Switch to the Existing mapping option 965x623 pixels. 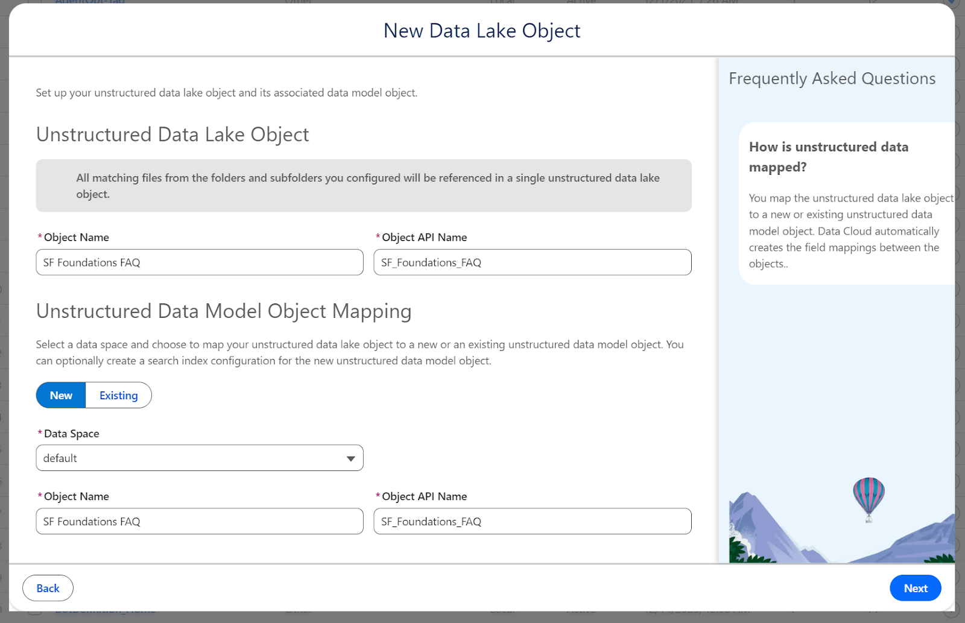(x=118, y=396)
